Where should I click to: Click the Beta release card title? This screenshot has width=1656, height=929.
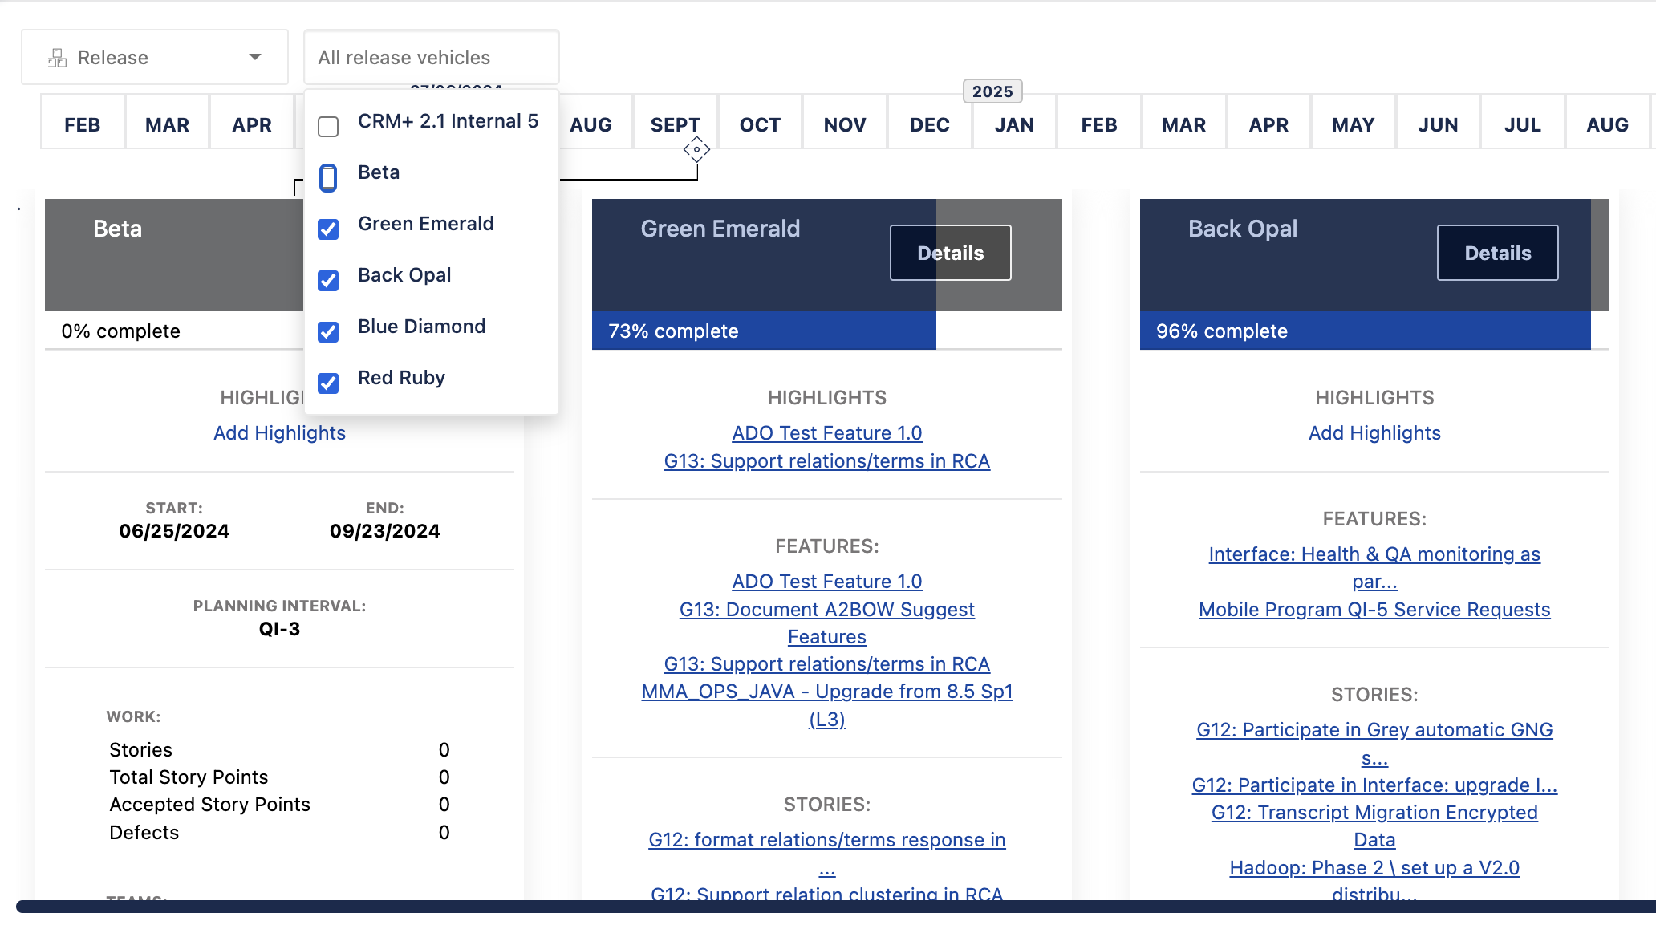pos(117,229)
